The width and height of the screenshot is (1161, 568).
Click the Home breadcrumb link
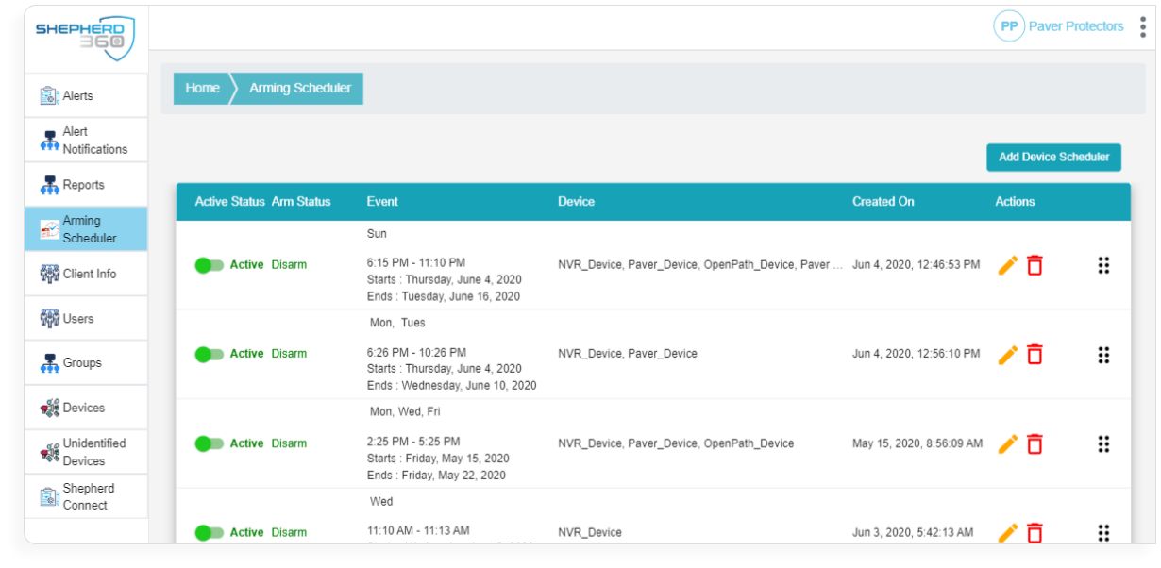point(201,88)
